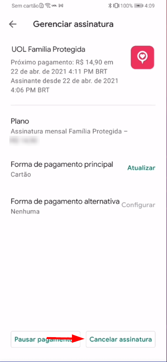Tap the Pausar pagamentos button
The width and height of the screenshot is (167, 362).
pos(45,339)
